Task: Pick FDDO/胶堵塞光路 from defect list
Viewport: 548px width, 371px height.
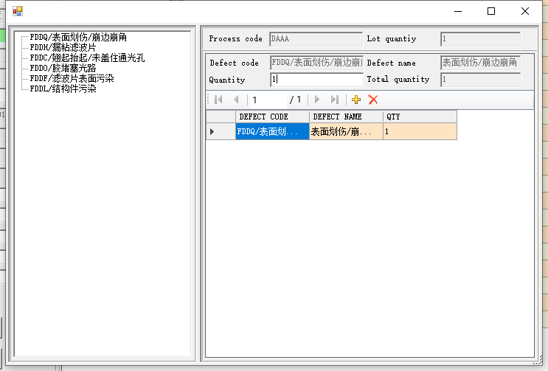Action: tap(62, 68)
